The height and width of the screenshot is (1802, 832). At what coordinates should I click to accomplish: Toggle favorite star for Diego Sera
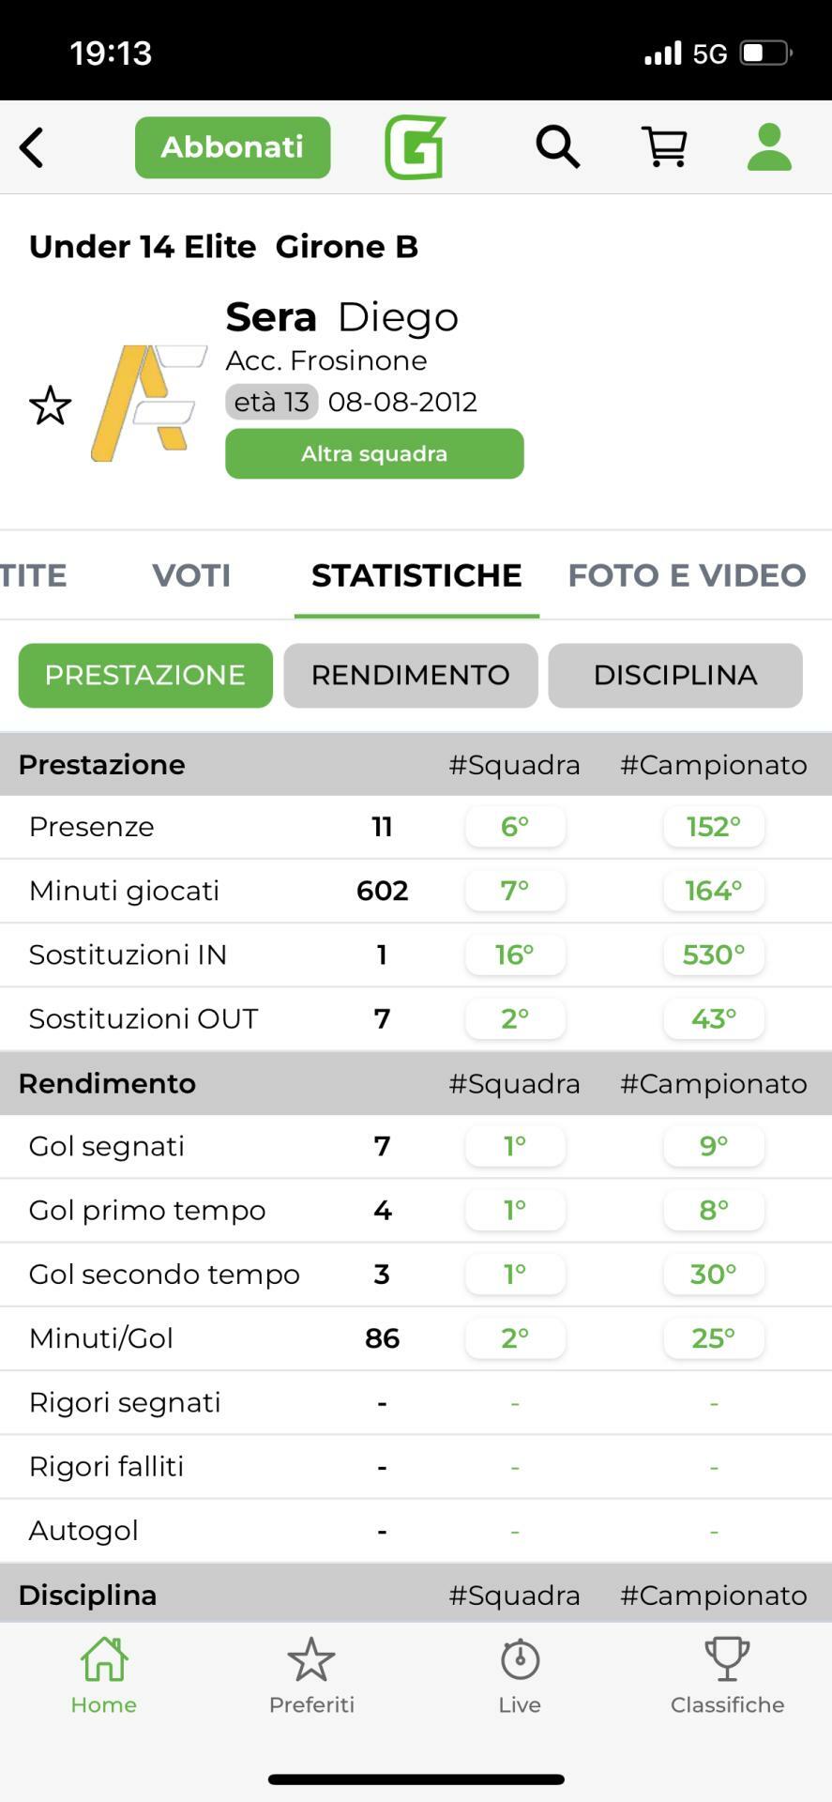pyautogui.click(x=51, y=405)
